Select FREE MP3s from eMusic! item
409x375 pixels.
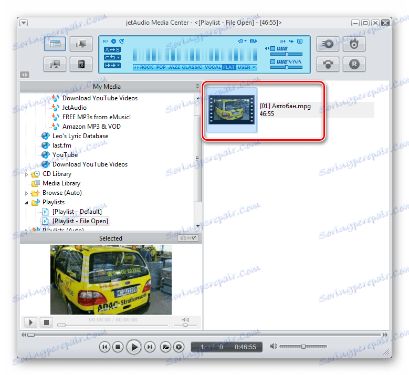tap(97, 117)
